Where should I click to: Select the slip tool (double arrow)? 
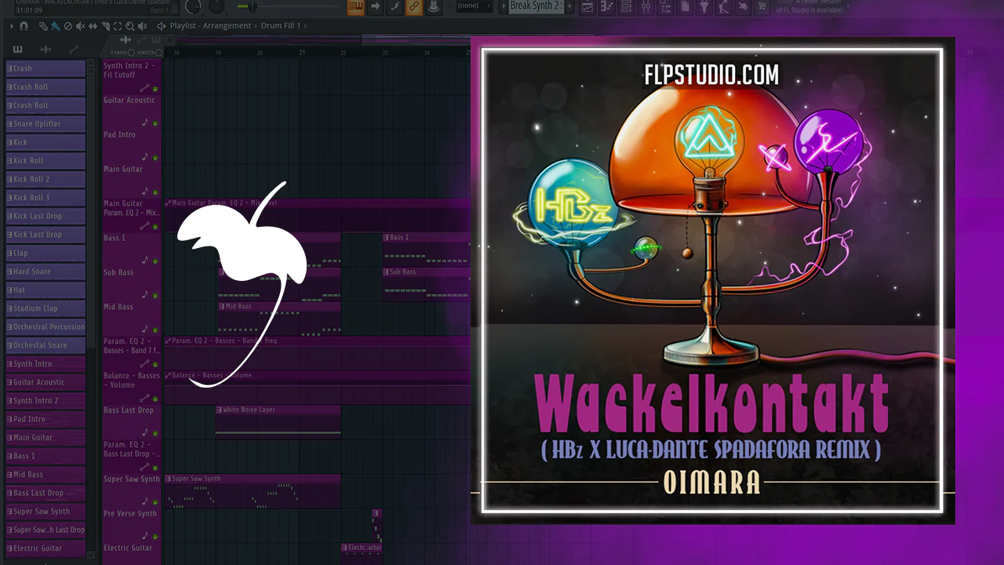(x=91, y=26)
